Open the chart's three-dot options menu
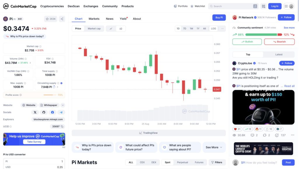This screenshot has height=169, width=299. point(222,29)
